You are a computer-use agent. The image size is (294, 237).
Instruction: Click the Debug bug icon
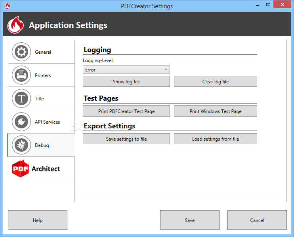click(21, 145)
